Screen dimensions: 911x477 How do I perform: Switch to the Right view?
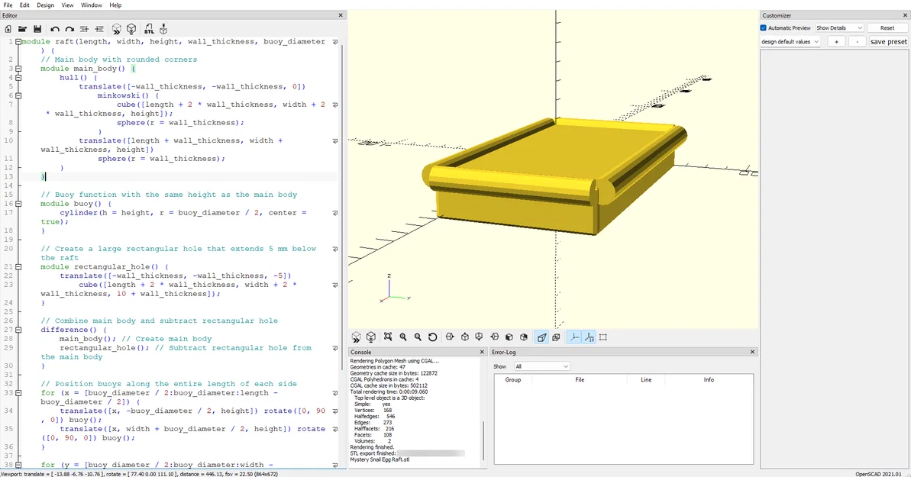450,337
